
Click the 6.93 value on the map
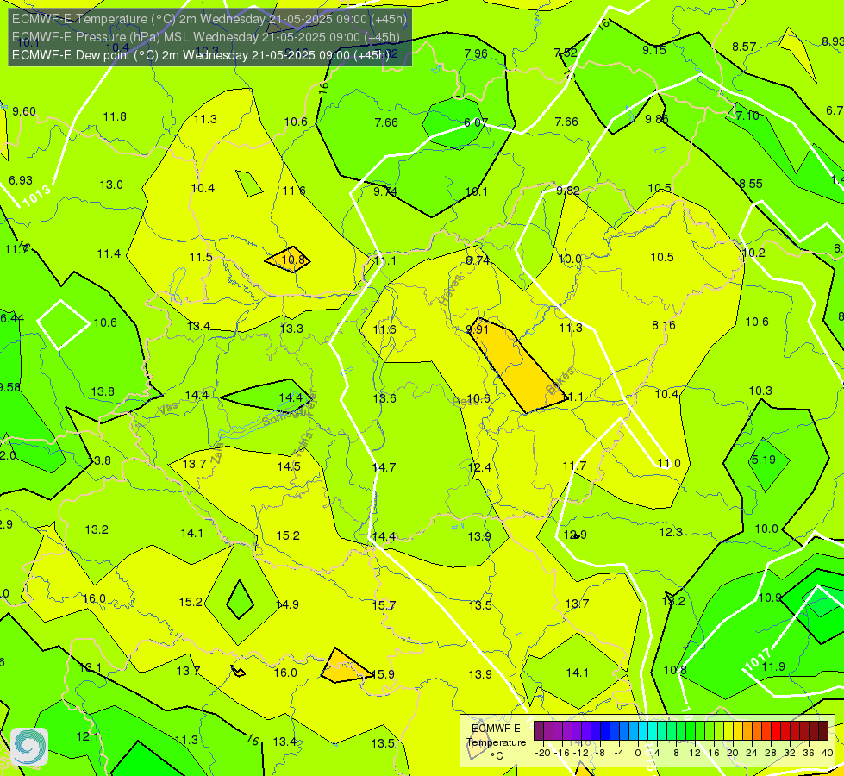click(21, 180)
